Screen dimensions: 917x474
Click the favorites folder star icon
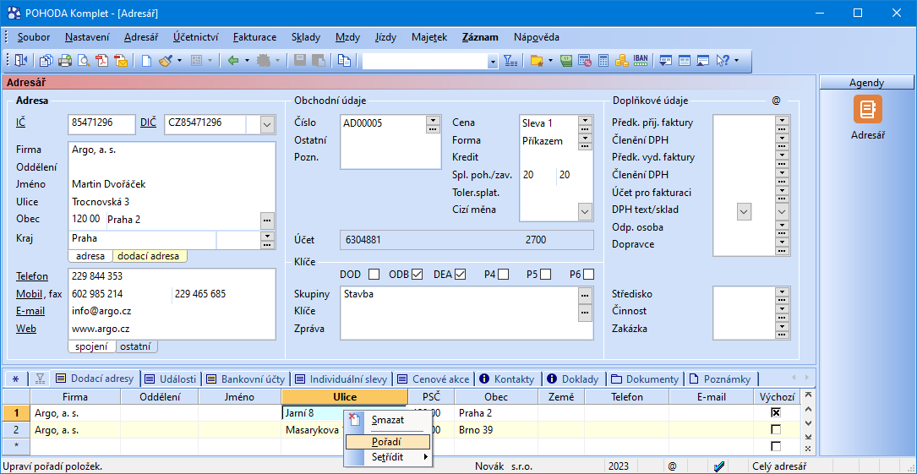pyautogui.click(x=537, y=60)
